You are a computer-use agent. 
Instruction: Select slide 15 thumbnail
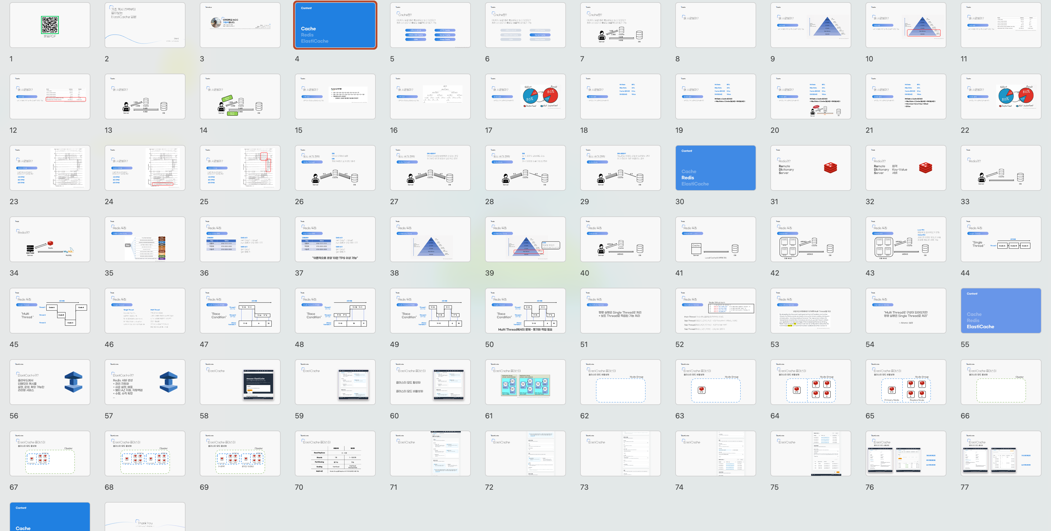pos(335,96)
